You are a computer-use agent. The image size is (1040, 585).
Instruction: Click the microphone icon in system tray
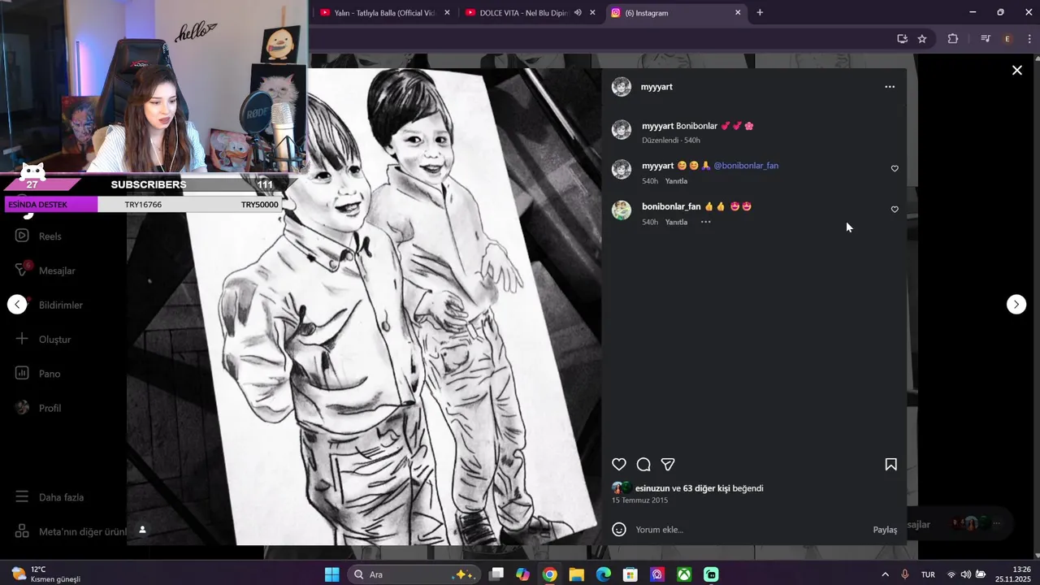click(904, 574)
